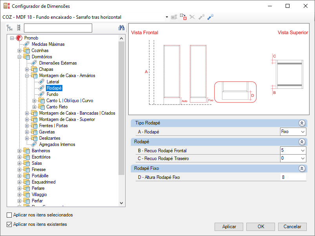Viewport: 315px width, 236px height.
Task: Click the folder icon beside Salas
Action: [x=27, y=163]
